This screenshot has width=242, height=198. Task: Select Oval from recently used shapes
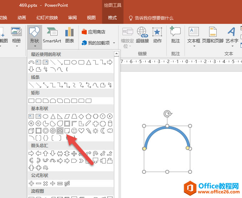[74, 62]
